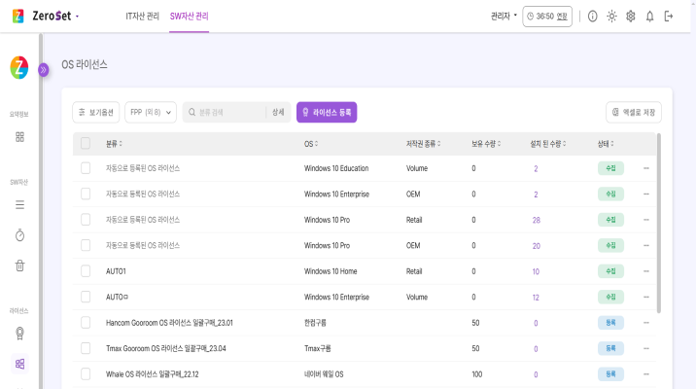The image size is (696, 389).
Task: Select the AUTO1 row checkbox
Action: coord(86,271)
